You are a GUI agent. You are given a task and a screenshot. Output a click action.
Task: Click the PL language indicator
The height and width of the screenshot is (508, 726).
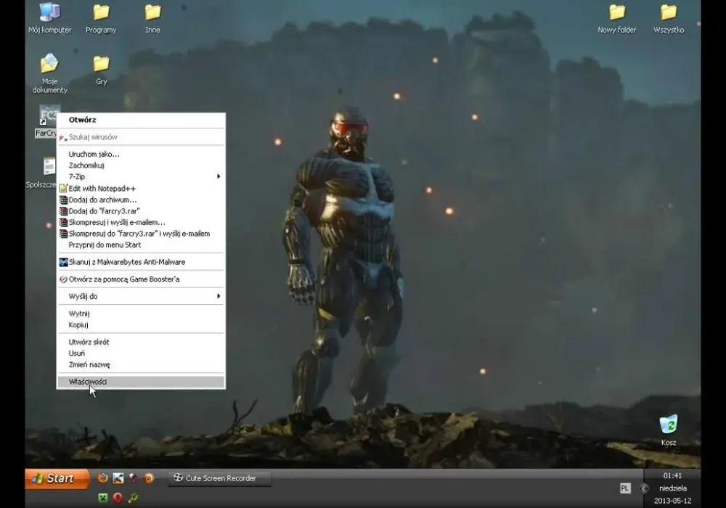[x=624, y=488]
